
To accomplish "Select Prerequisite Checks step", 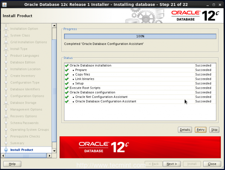I will click(x=25, y=136).
